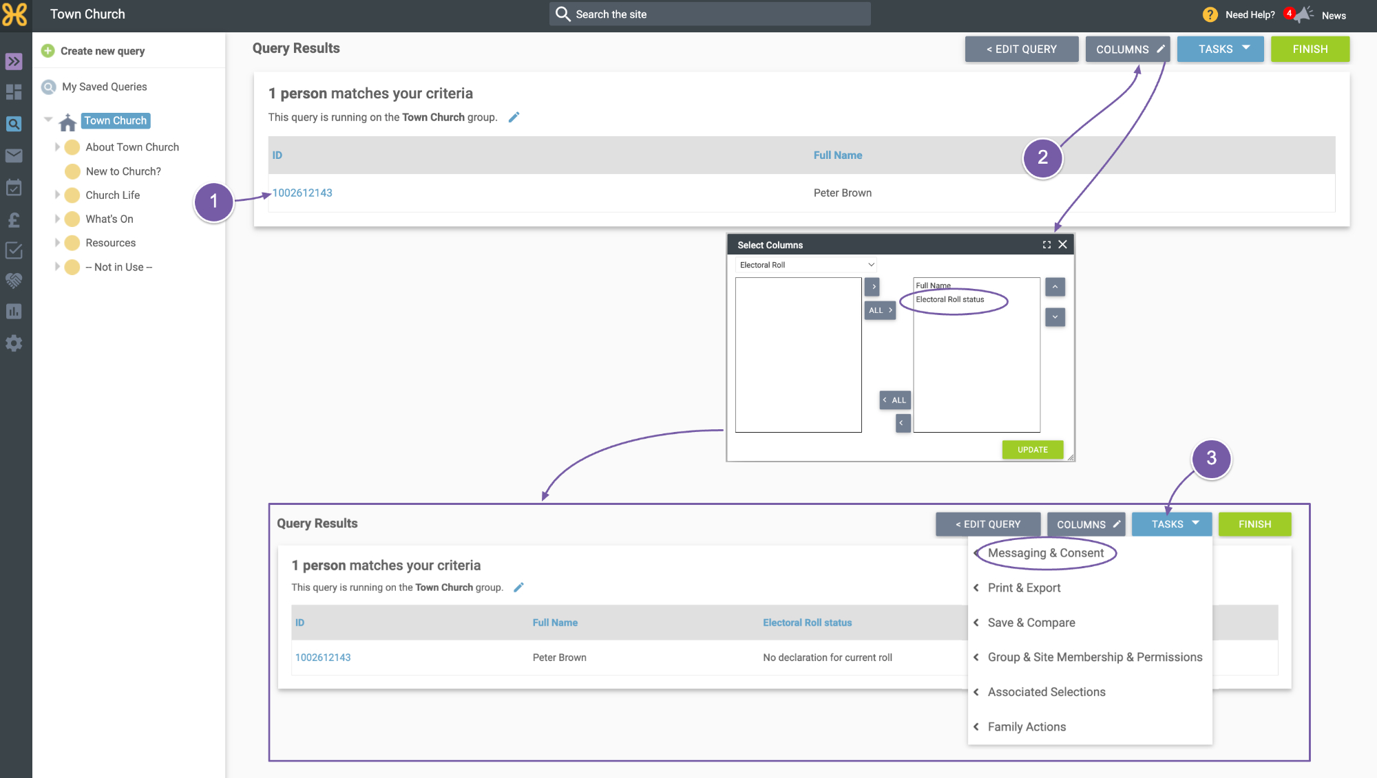Open person ID link 1002612143

point(302,193)
